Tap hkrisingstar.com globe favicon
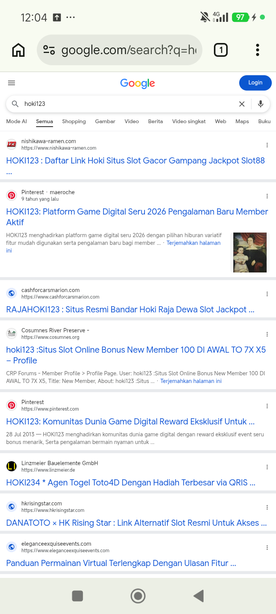Image resolution: width=276 pixels, height=614 pixels. point(11,507)
